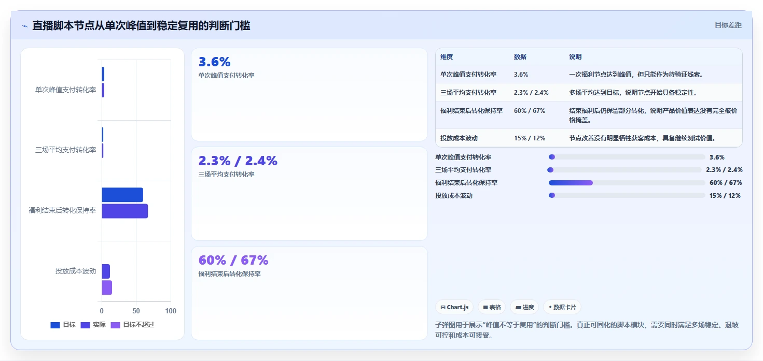Click the chart axis label 单次峰值支付转化率
The height and width of the screenshot is (361, 763).
65,90
